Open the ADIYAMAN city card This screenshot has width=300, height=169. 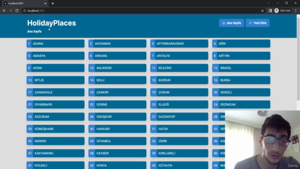pos(117,44)
